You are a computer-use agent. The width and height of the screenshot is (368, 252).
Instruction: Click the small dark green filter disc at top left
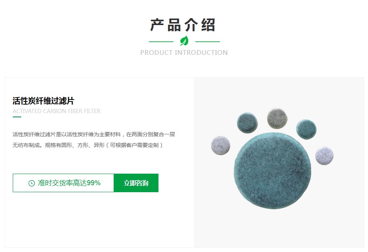[x=247, y=123]
